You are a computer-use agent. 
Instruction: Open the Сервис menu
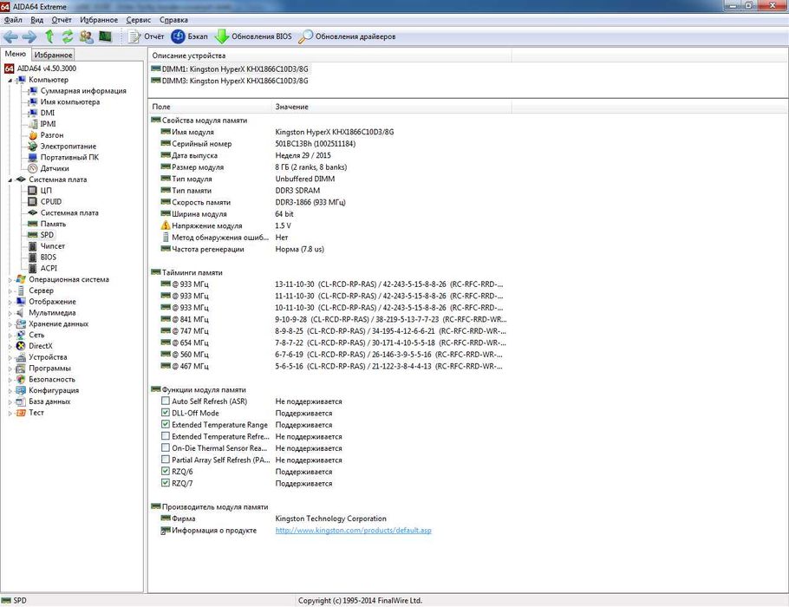[x=139, y=20]
